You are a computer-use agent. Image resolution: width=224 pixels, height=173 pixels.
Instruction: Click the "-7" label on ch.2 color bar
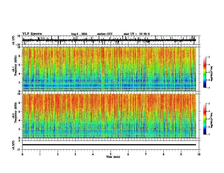pos(209,135)
